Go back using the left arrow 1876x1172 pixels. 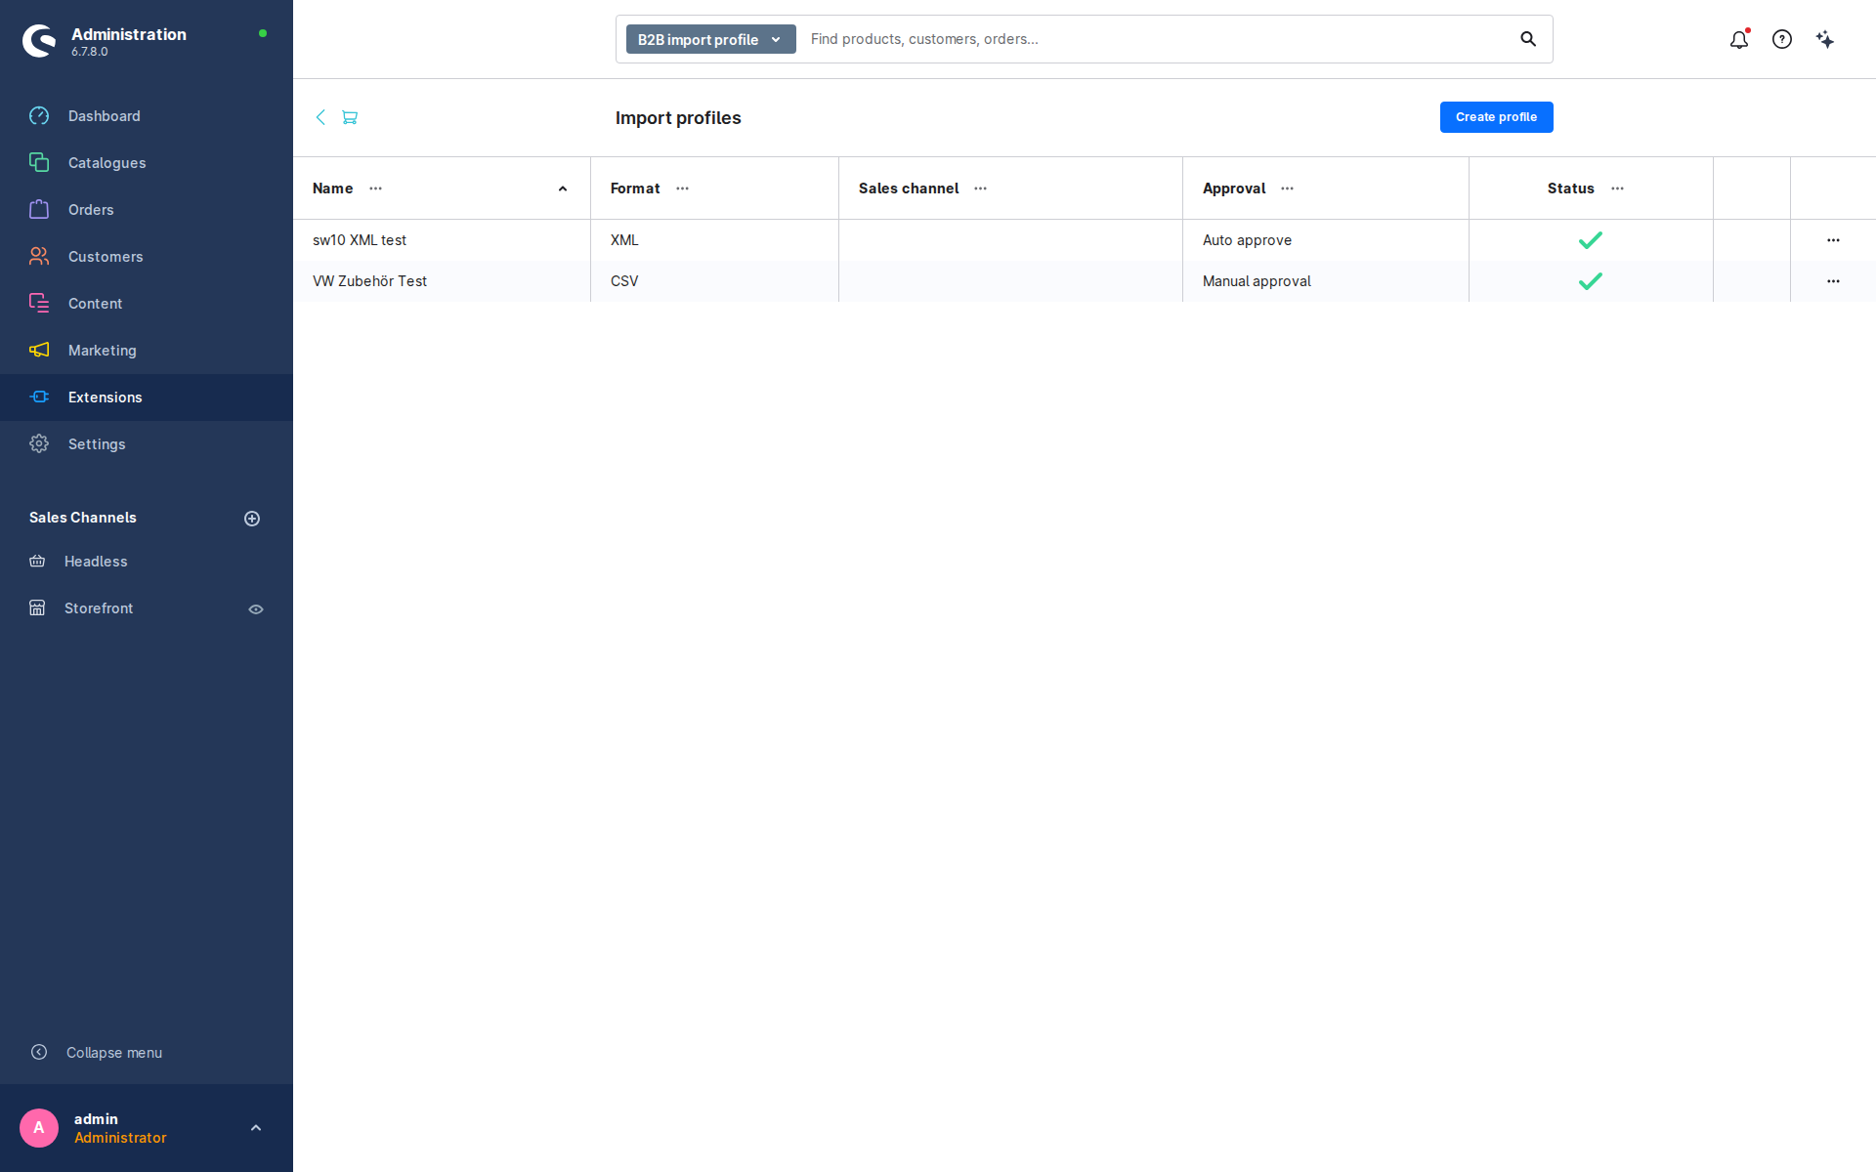coord(320,117)
